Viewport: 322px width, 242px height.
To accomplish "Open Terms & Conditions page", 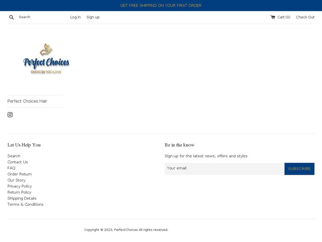I will click(25, 204).
